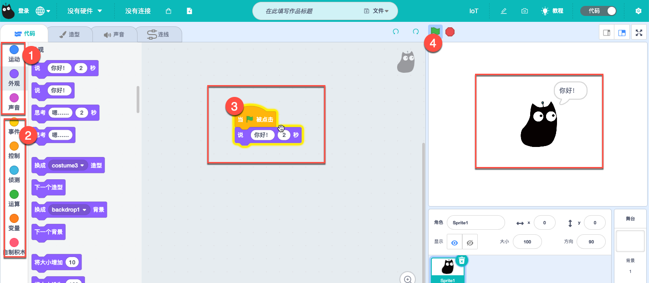Screen dimensions: 649x283
Task: Switch to large stage layout
Action: tap(621, 33)
